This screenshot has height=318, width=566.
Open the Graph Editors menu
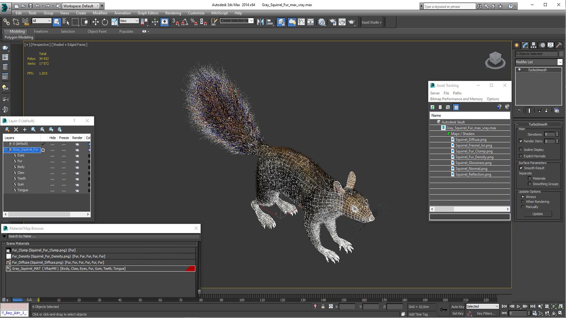(x=148, y=13)
